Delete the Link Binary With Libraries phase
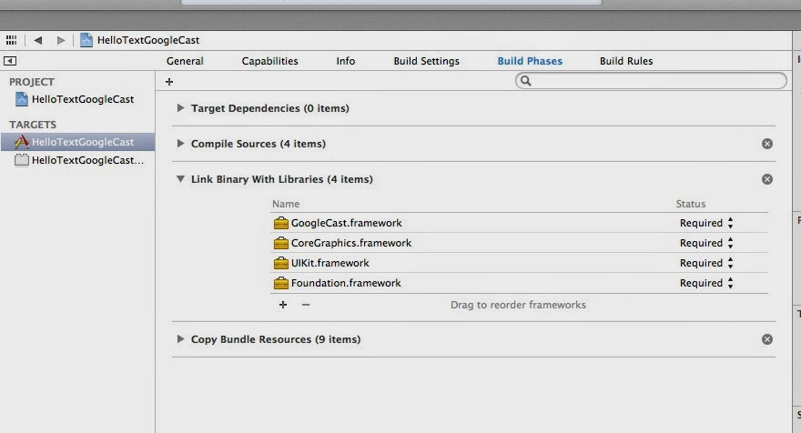801x433 pixels. (x=766, y=179)
